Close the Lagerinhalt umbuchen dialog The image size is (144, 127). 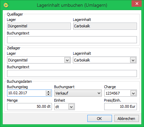coord(137,4)
